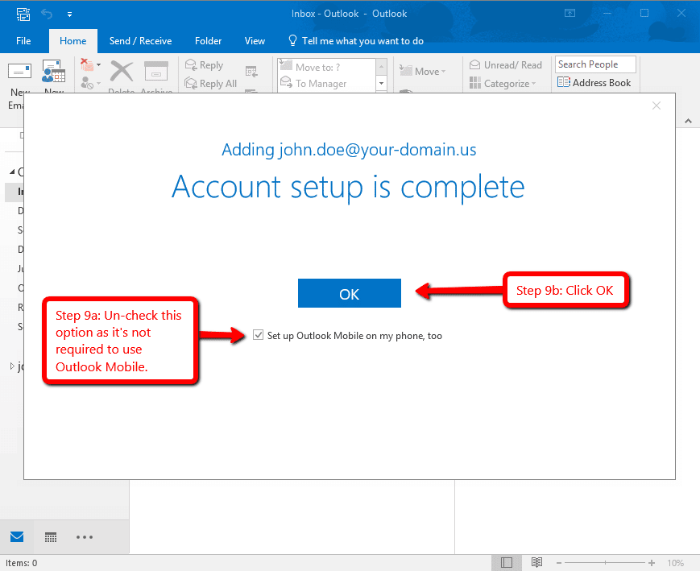Click zoom out minus button

pyautogui.click(x=558, y=563)
